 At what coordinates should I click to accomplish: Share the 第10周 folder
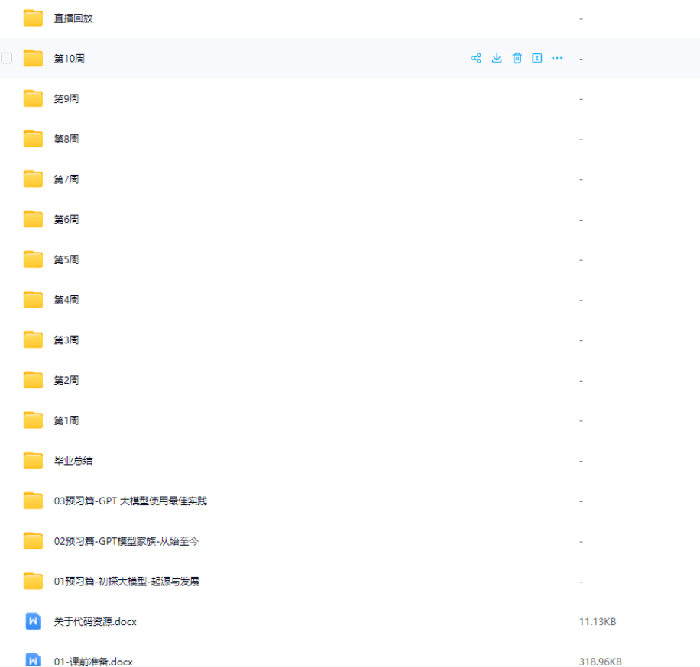click(475, 57)
